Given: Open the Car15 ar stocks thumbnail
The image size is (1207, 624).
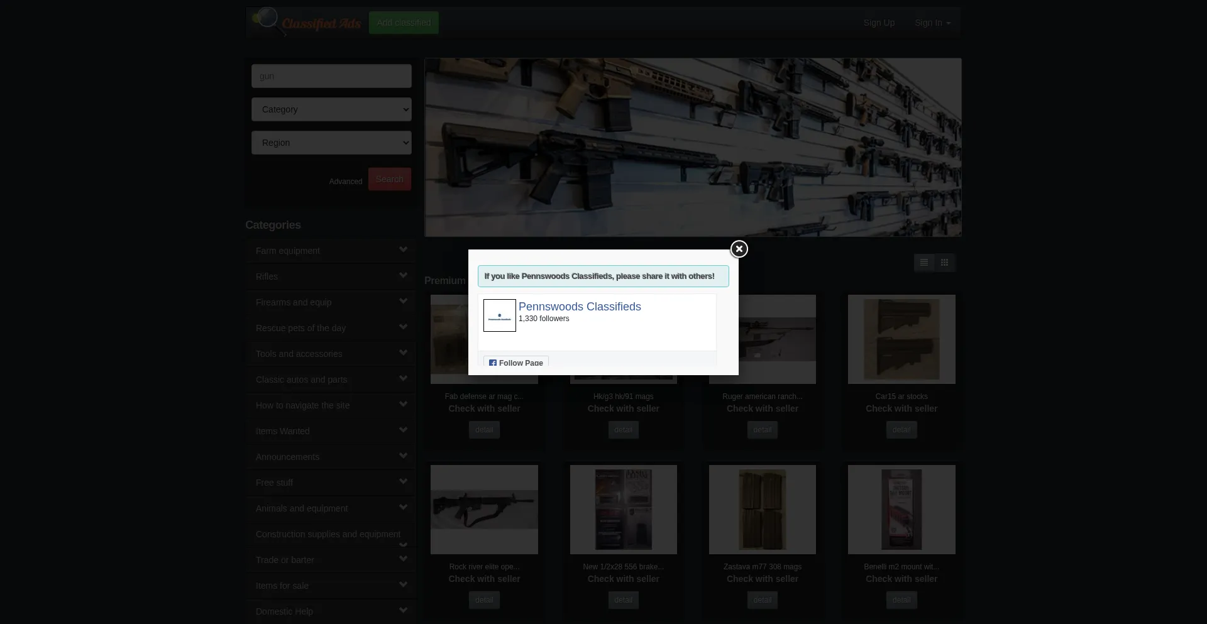Looking at the screenshot, I should tap(901, 339).
